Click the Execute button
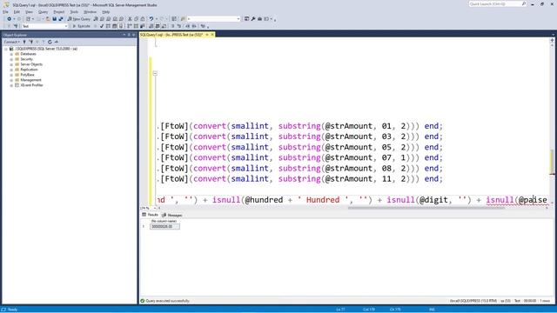This screenshot has height=313, width=557. tap(81, 26)
